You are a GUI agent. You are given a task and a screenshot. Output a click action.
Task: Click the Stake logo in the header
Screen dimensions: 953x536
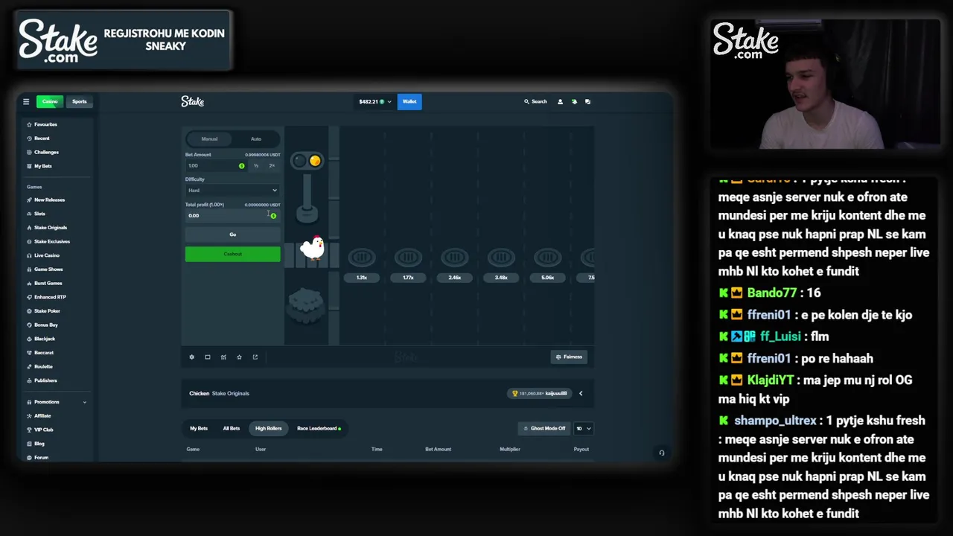click(x=192, y=101)
